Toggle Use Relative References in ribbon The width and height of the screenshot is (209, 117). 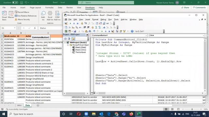(x=25, y=16)
